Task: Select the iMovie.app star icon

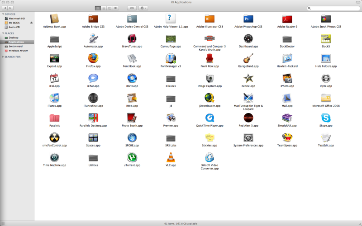Action: 248,78
